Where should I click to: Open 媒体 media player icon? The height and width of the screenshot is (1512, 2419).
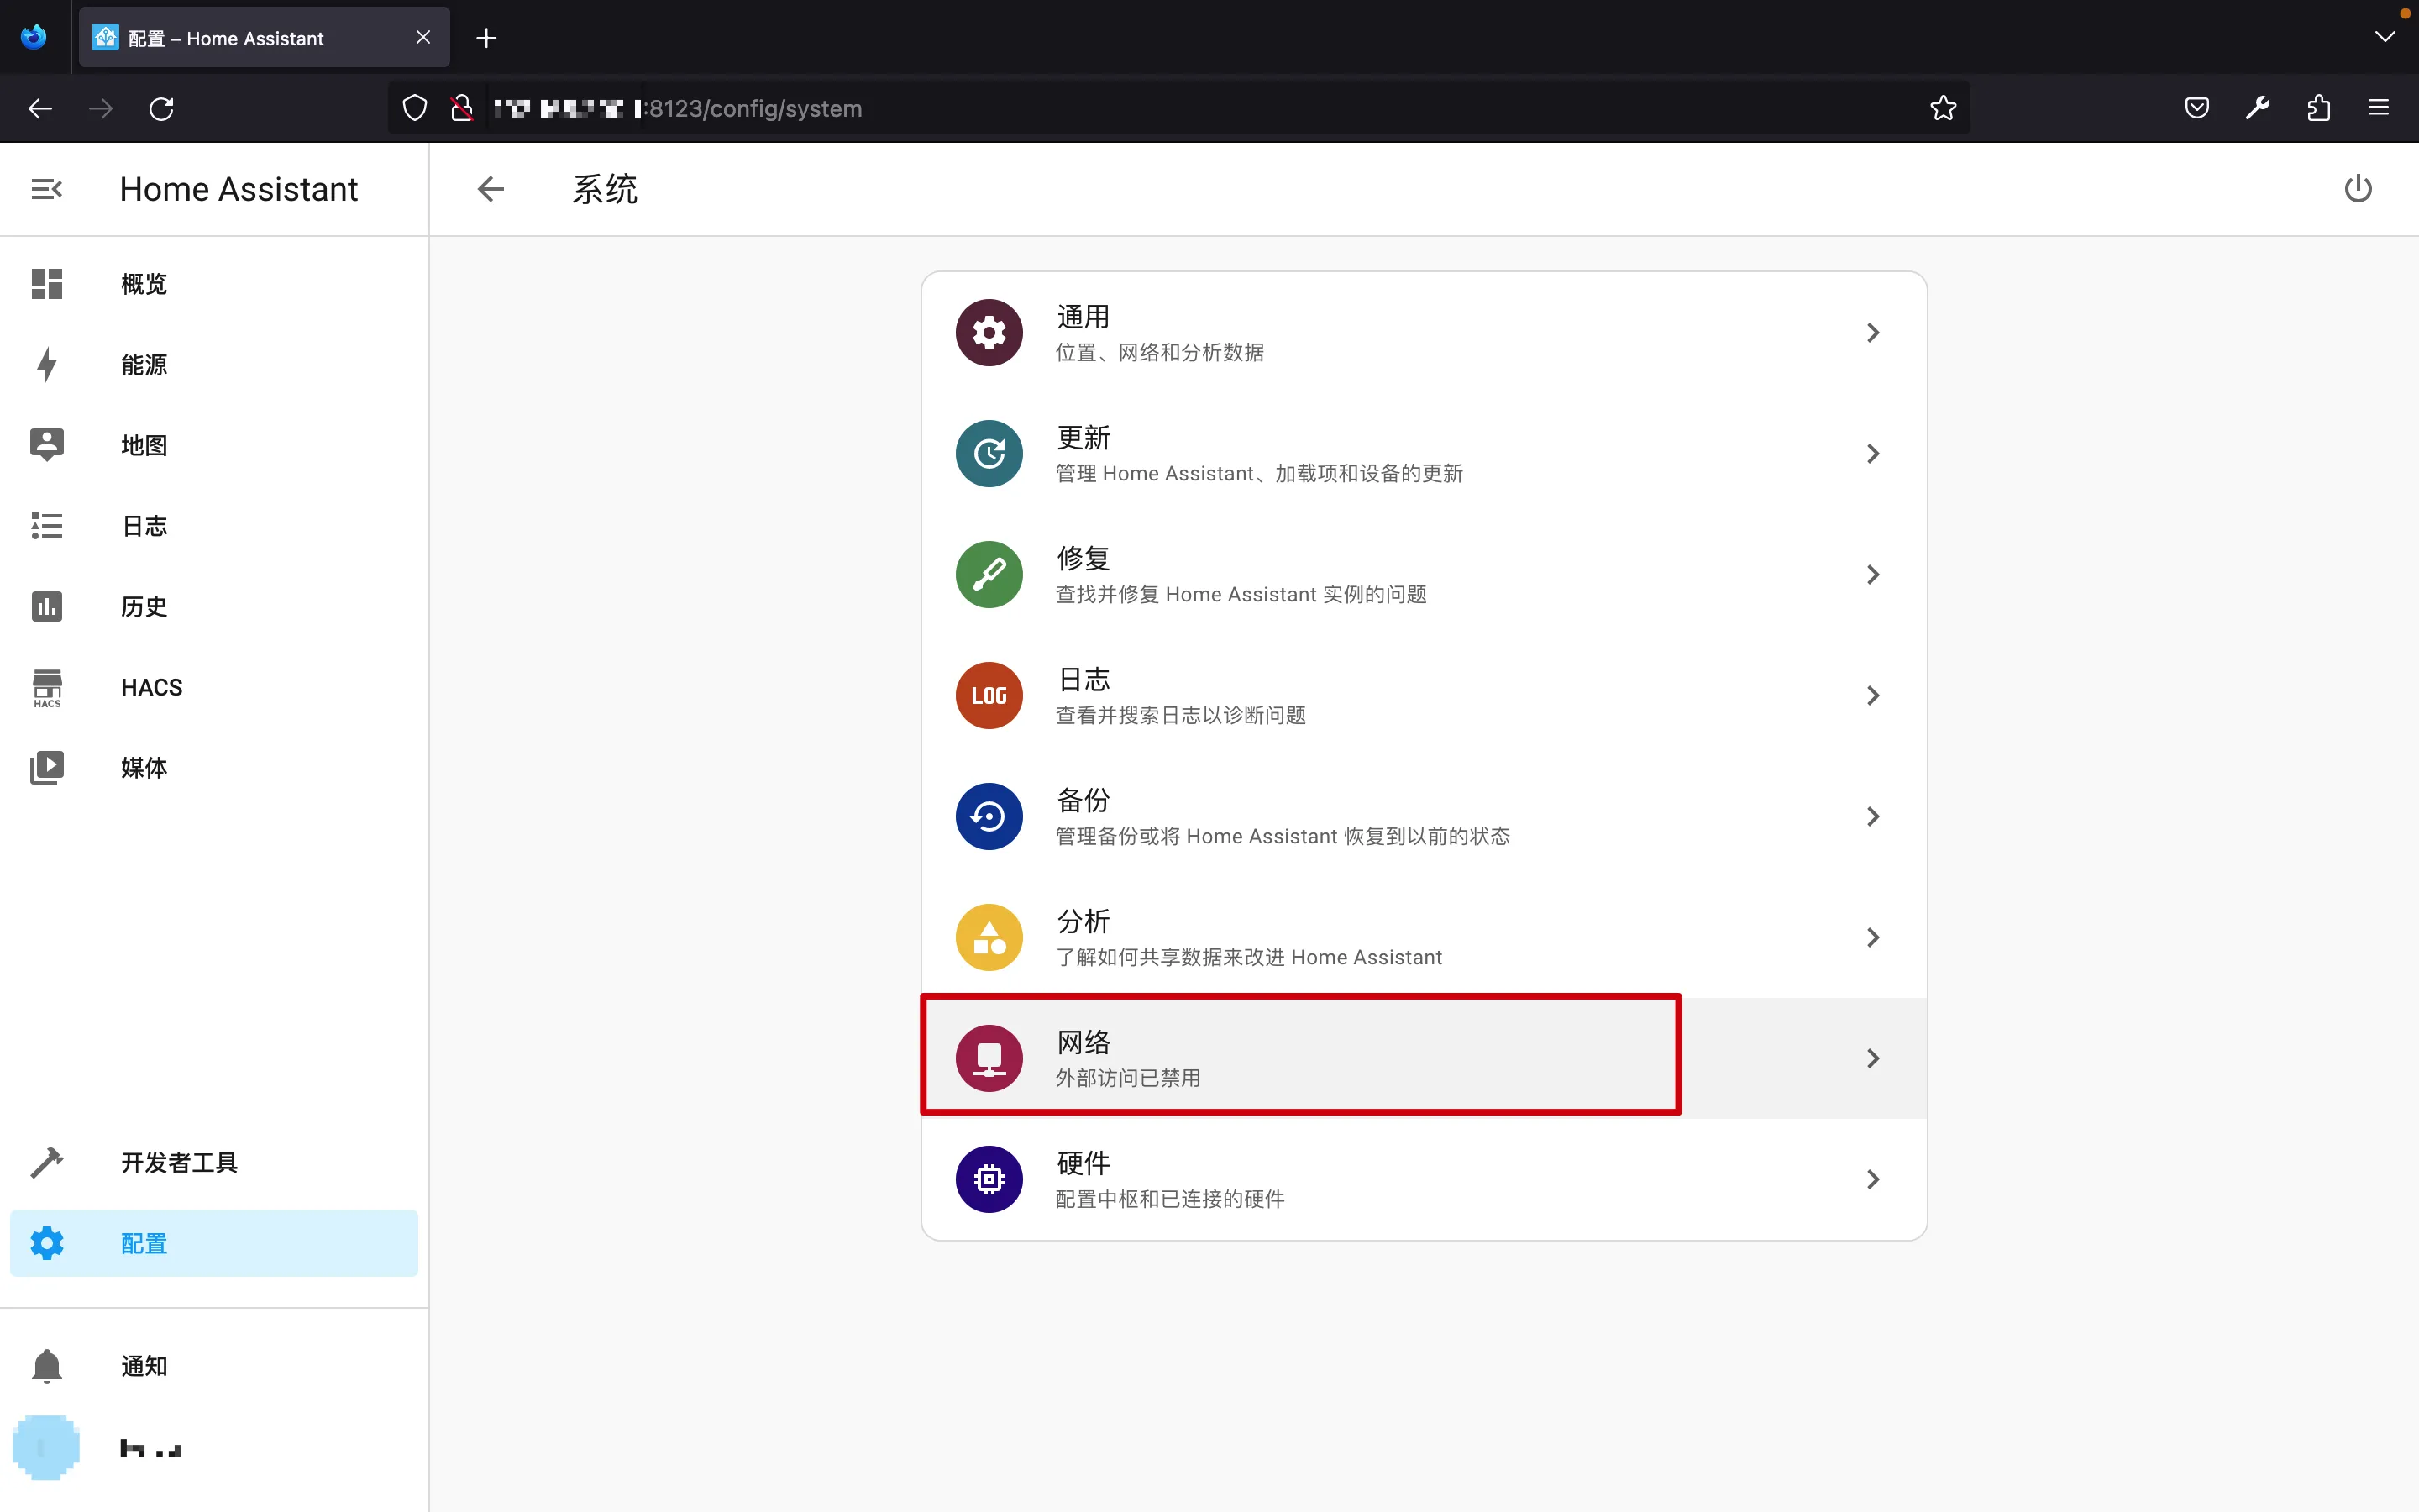[x=47, y=767]
